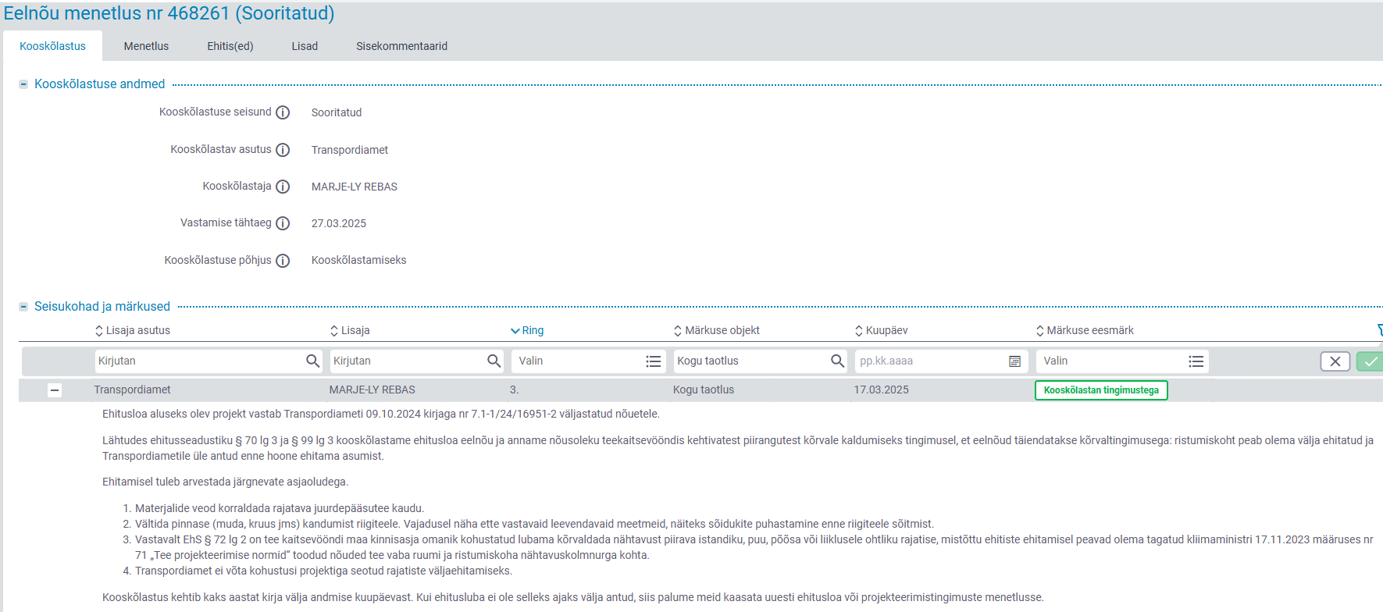Select Kooskõlastav asutus value Transpordiamet

click(349, 150)
